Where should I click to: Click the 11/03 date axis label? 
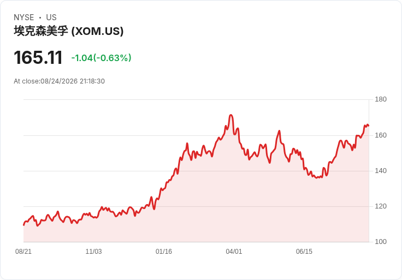click(93, 252)
